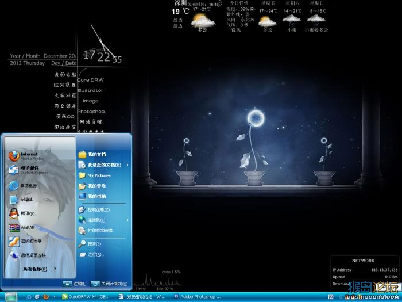Launch Illustrator from desktop launcher list
The image size is (402, 302).
[91, 90]
